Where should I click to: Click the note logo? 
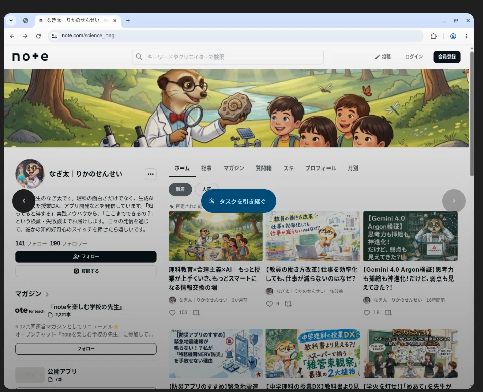pos(30,57)
